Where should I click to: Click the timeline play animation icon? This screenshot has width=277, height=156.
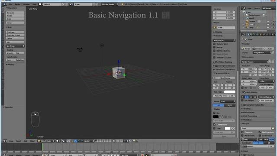112,155
